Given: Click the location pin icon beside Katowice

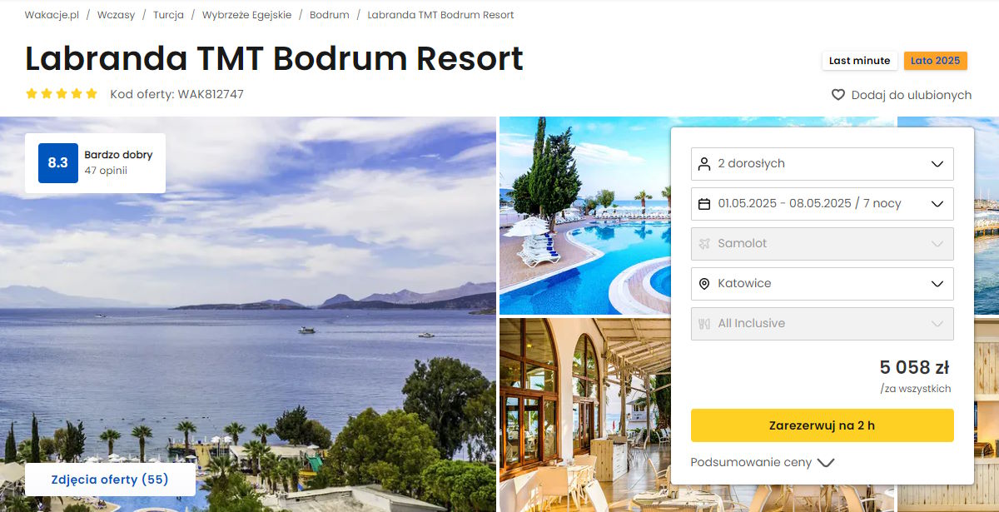Looking at the screenshot, I should pos(704,284).
